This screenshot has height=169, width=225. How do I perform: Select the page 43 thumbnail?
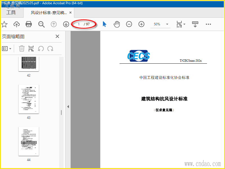(x=29, y=99)
